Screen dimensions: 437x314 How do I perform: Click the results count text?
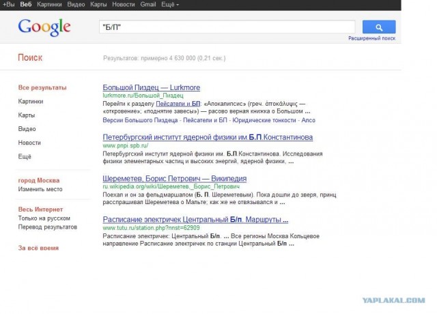tap(165, 58)
